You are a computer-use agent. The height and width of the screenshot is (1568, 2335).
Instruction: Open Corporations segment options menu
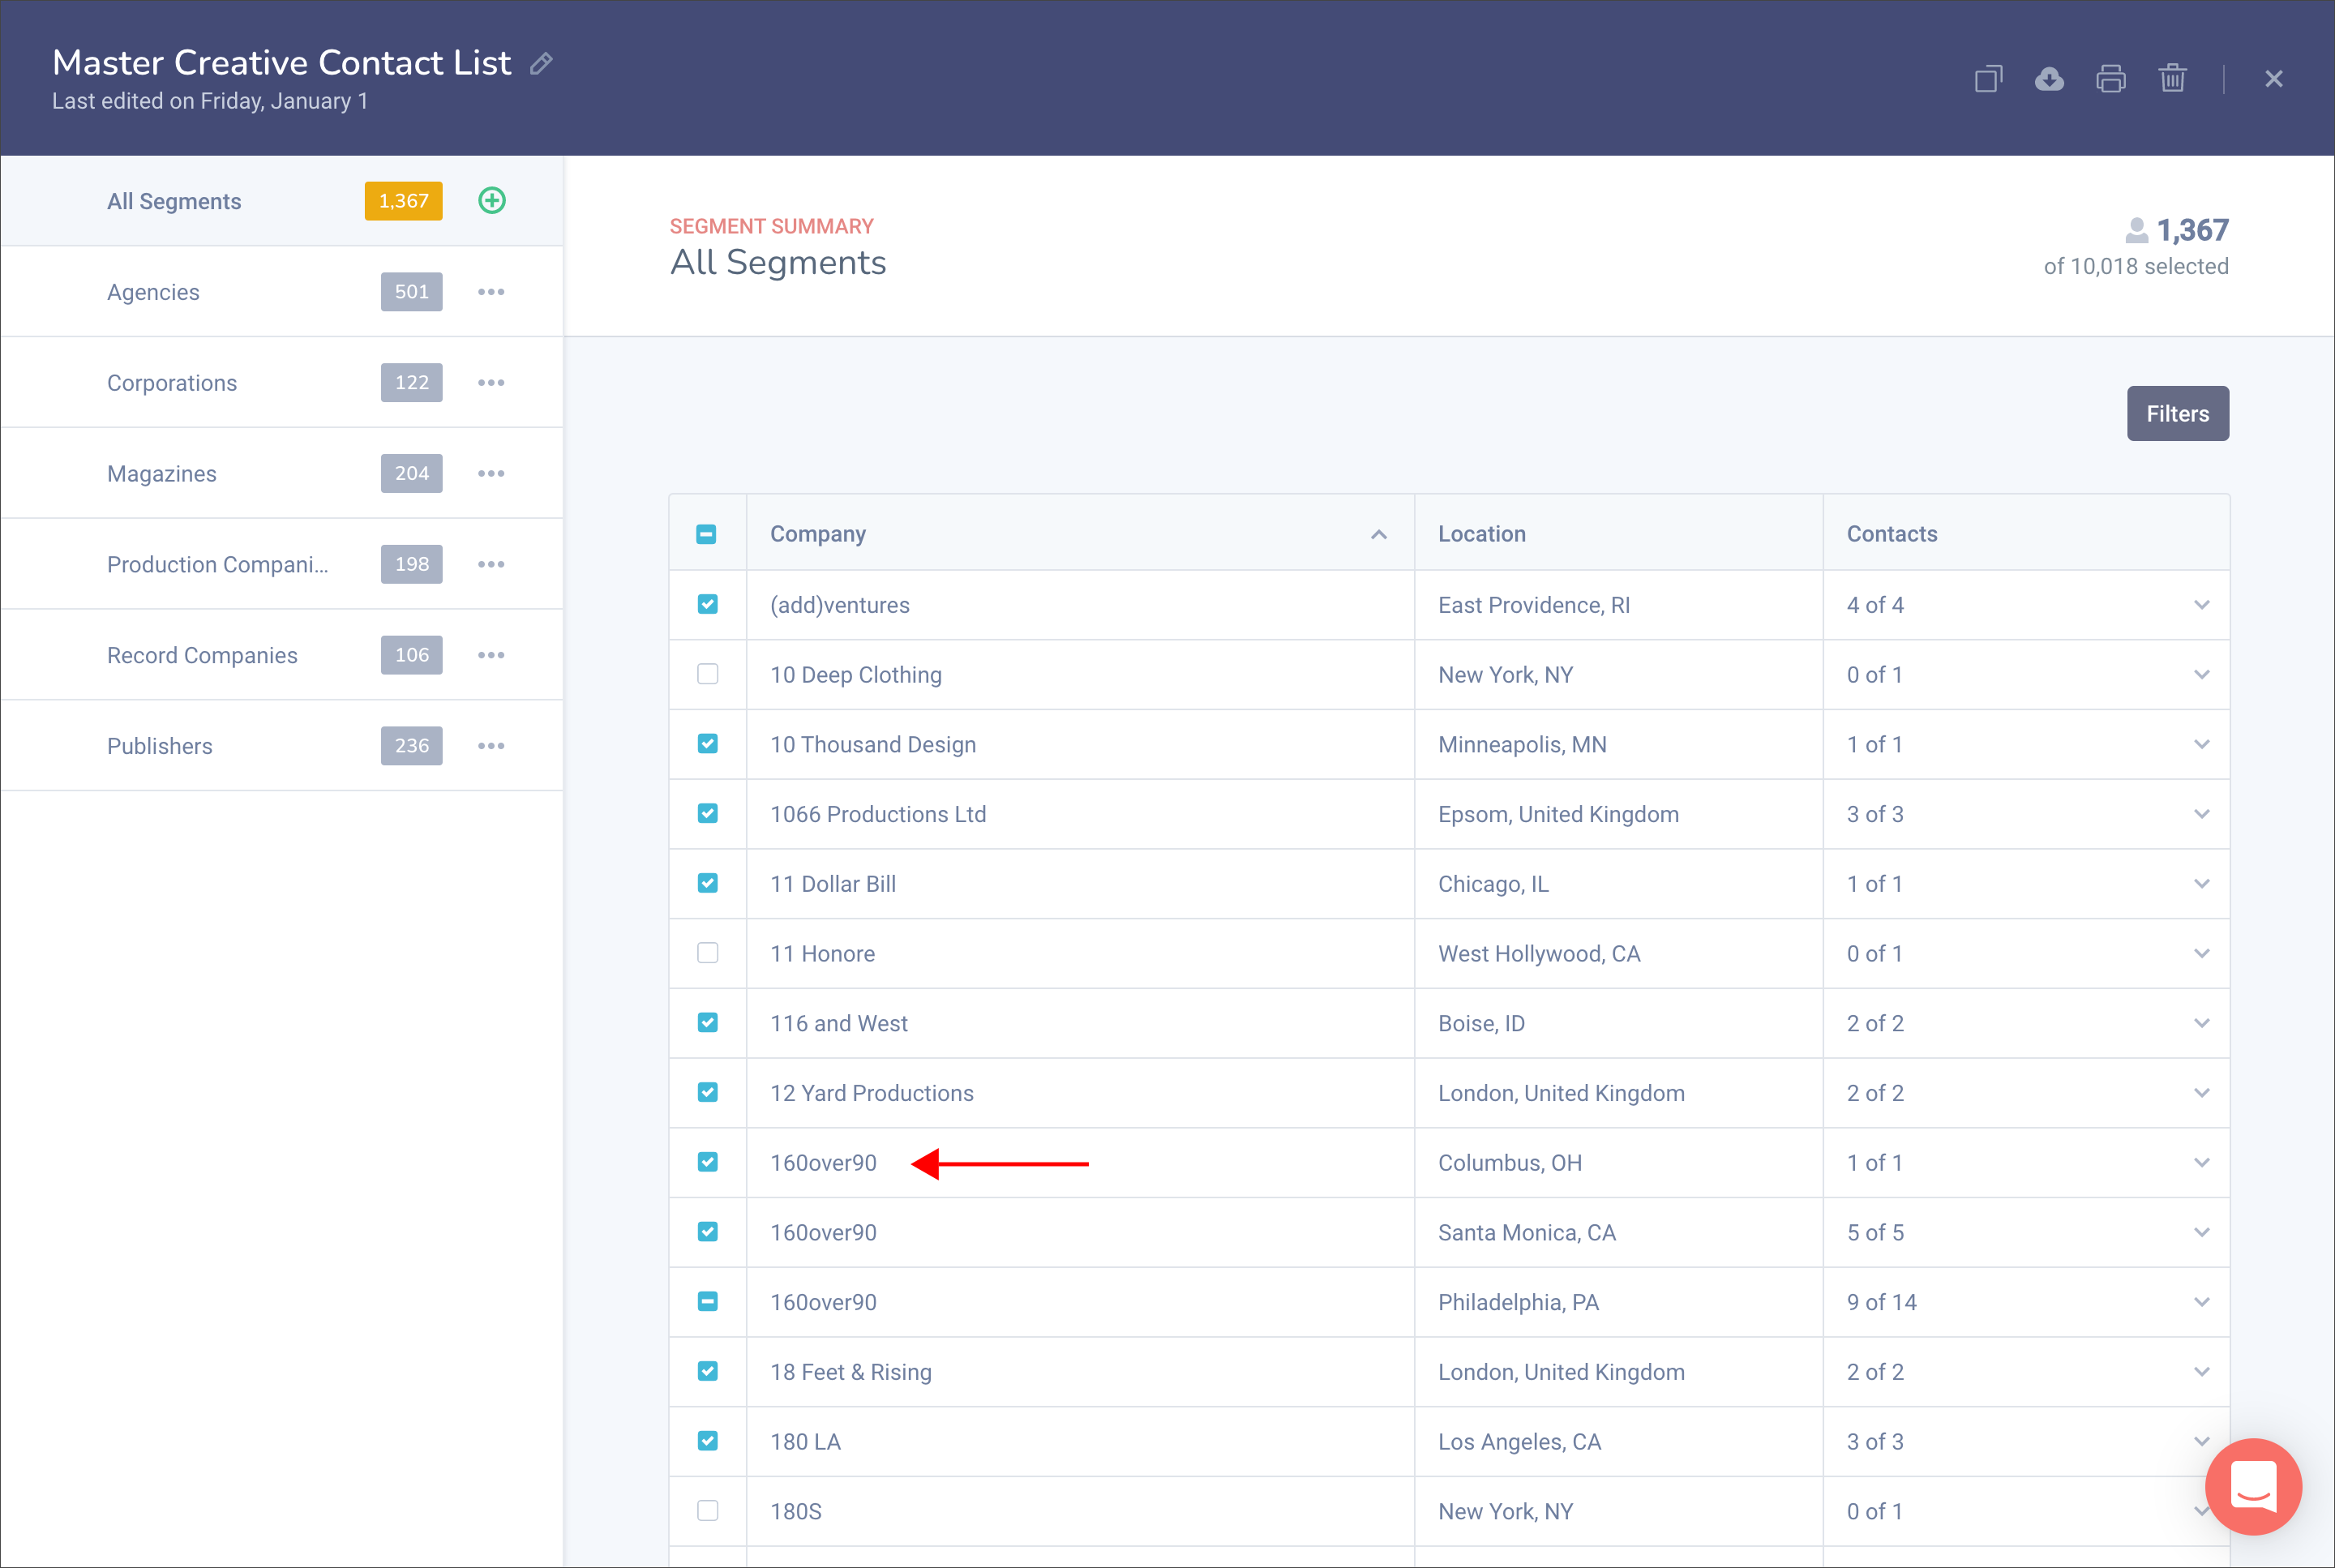pyautogui.click(x=491, y=383)
